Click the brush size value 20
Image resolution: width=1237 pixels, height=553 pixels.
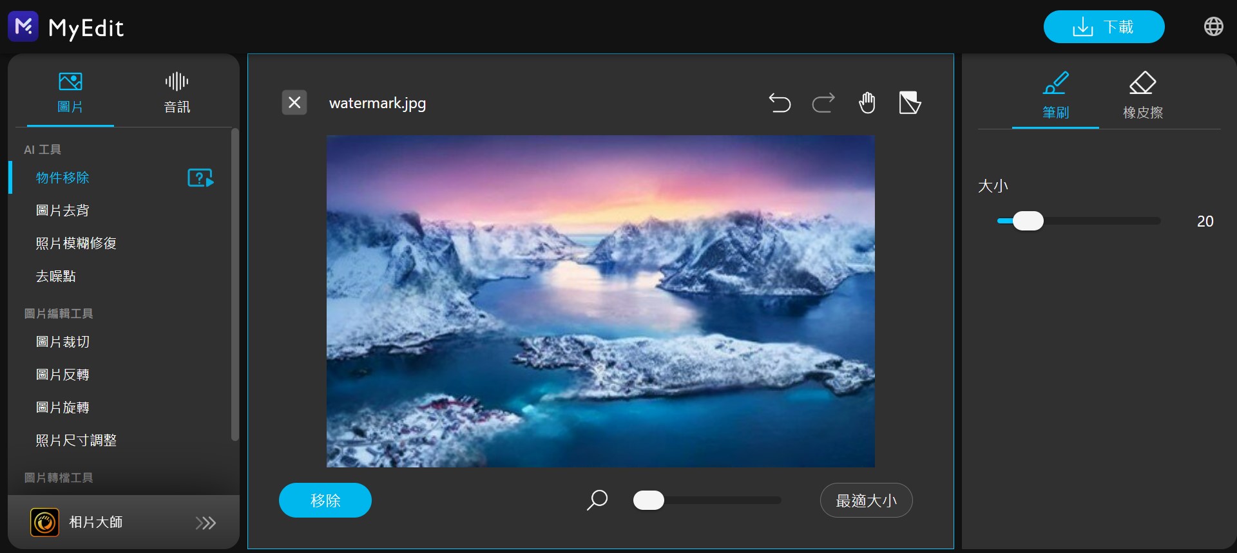pyautogui.click(x=1205, y=221)
